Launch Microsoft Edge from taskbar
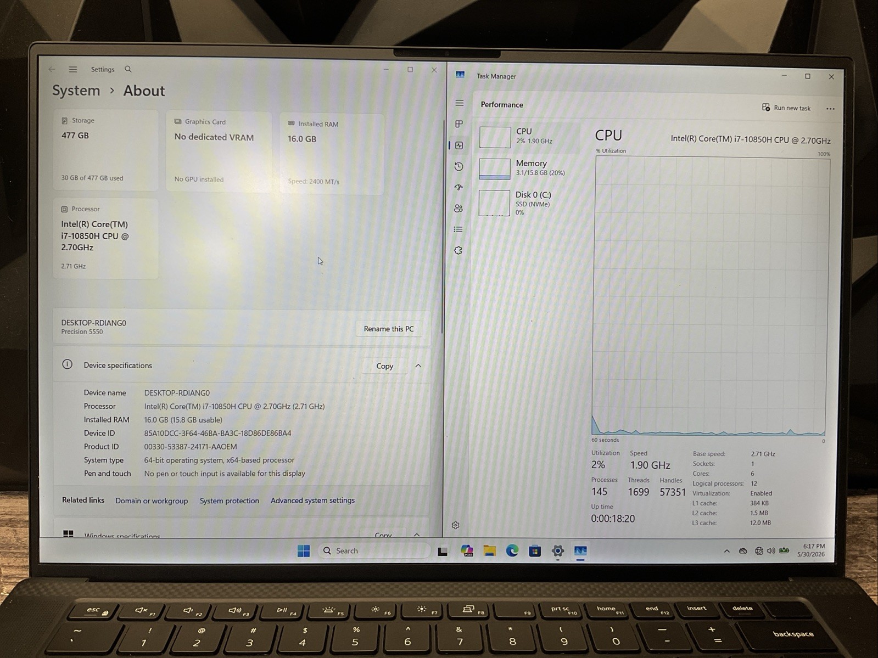Image resolution: width=878 pixels, height=658 pixels. coord(512,550)
